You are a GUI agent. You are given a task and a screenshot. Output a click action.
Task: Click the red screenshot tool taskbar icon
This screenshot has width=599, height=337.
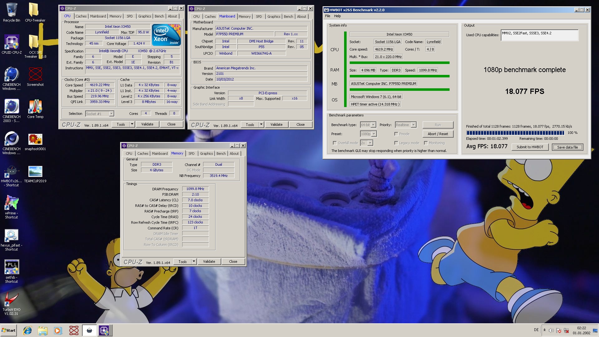pos(74,330)
